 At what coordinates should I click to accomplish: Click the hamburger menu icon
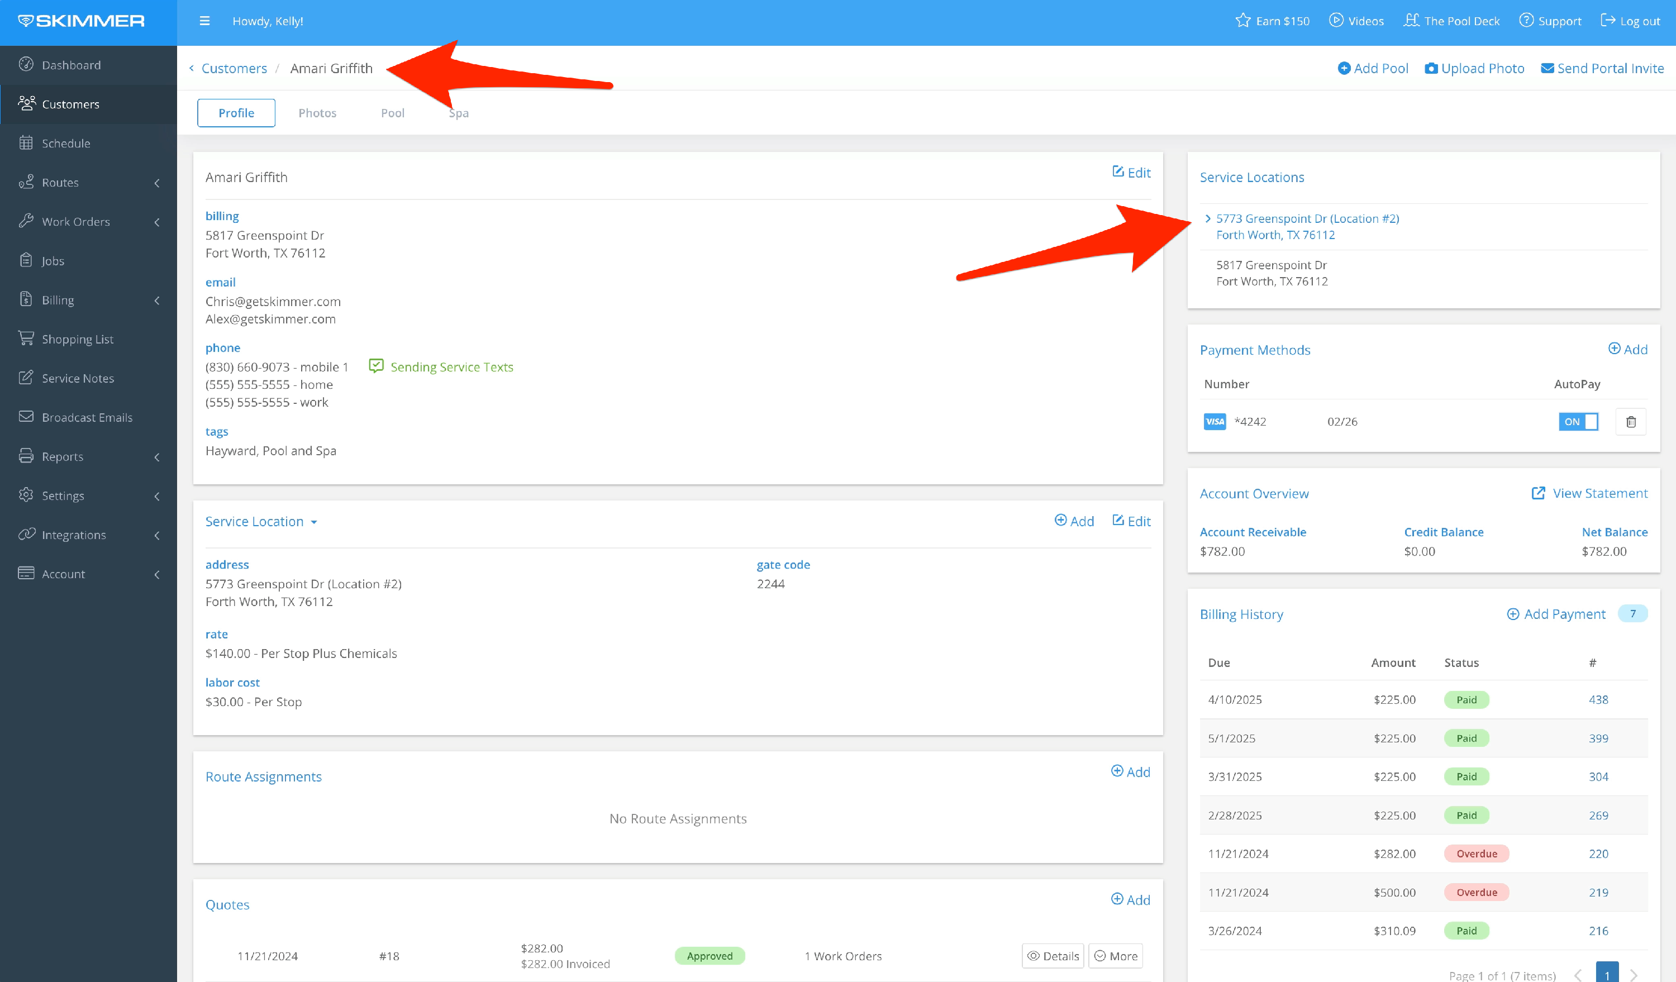[205, 21]
